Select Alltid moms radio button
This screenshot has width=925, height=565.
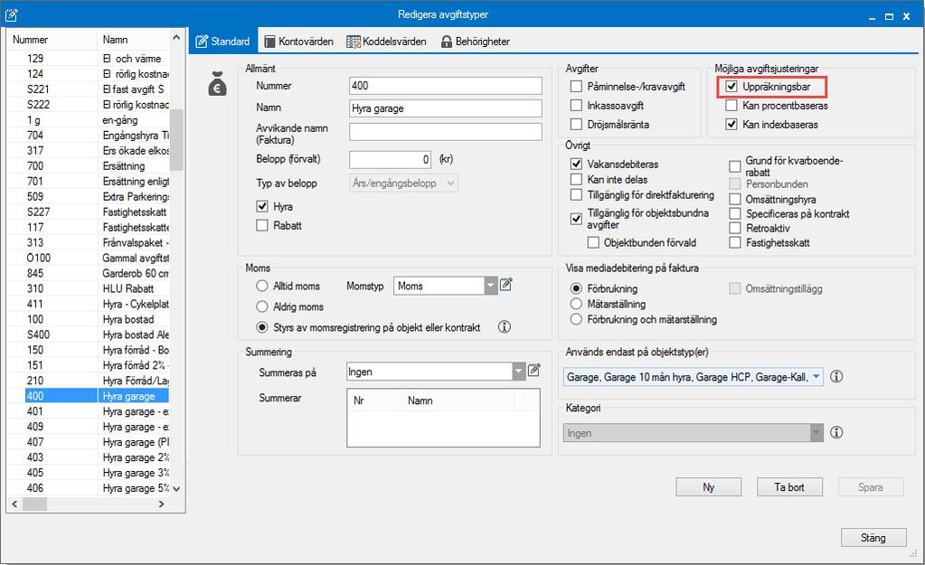pos(262,286)
